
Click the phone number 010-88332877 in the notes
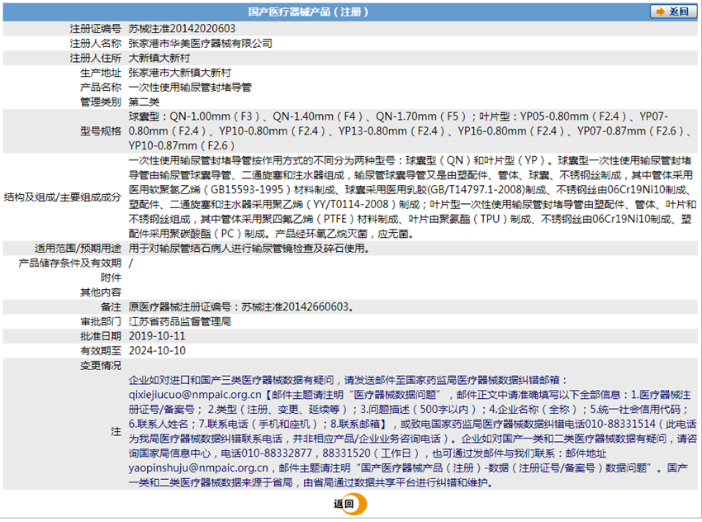point(277,453)
